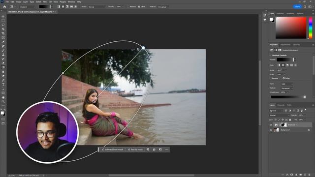Click Add to mask button
The height and width of the screenshot is (177, 315).
(x=135, y=149)
